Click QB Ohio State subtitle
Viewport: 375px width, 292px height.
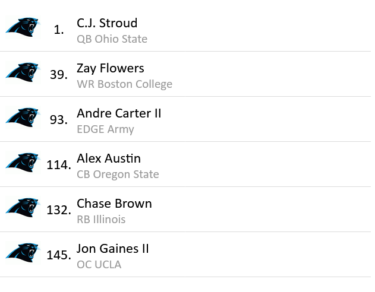coord(112,39)
